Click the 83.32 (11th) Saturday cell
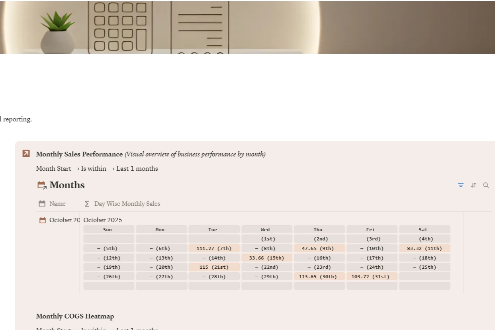The image size is (495, 330). click(x=424, y=248)
